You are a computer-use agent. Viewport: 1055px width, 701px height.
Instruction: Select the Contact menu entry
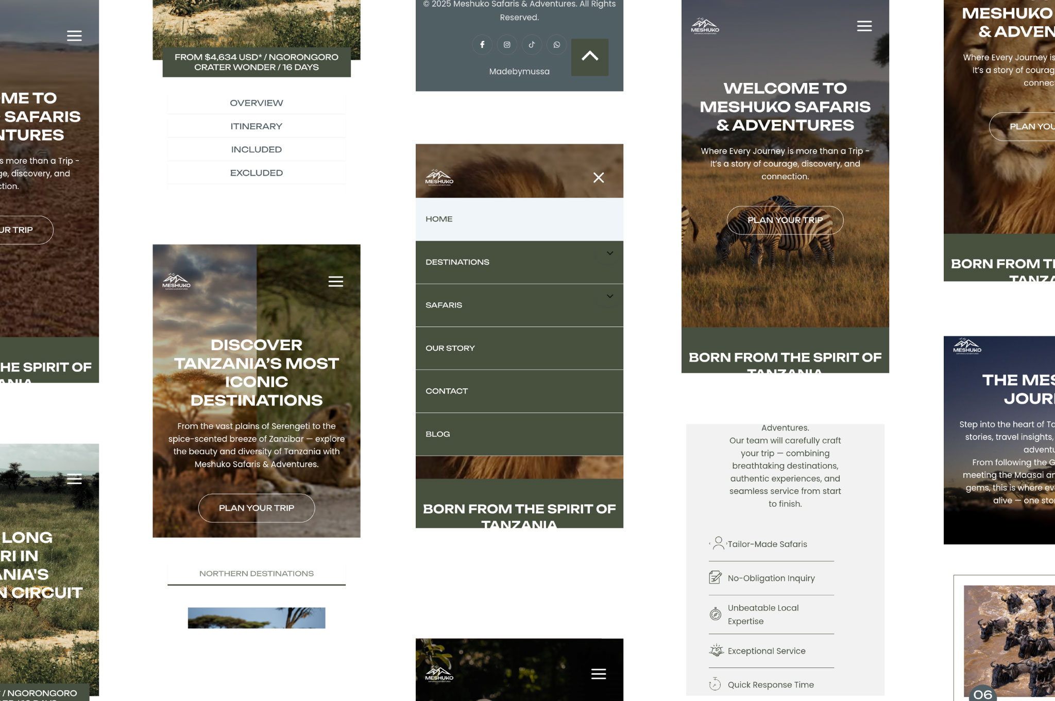[x=446, y=391]
